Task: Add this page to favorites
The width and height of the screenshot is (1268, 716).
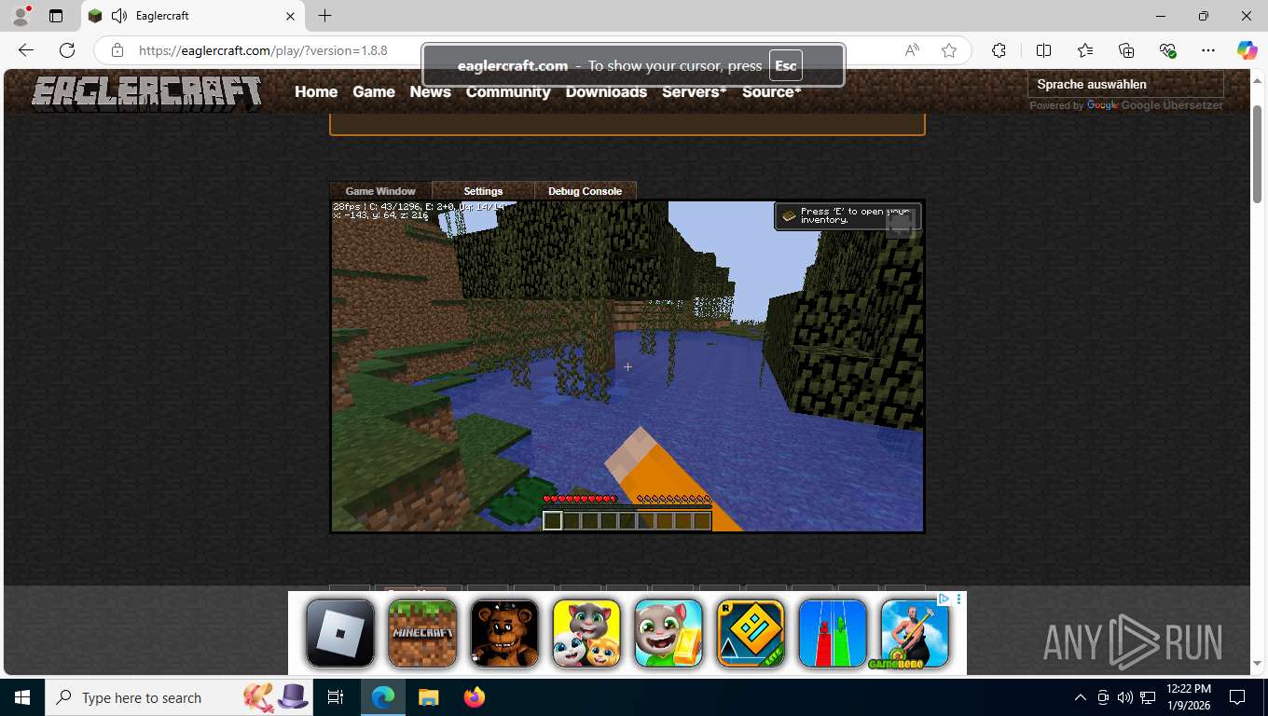Action: point(949,50)
